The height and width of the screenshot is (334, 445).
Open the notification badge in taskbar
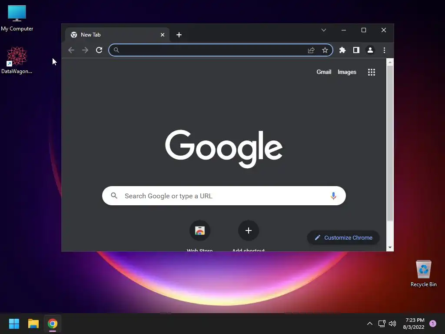pos(433,324)
